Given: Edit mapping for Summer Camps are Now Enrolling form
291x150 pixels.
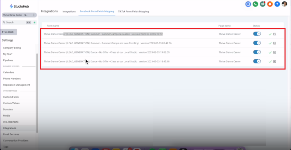Looking at the screenshot, I should (275, 43).
